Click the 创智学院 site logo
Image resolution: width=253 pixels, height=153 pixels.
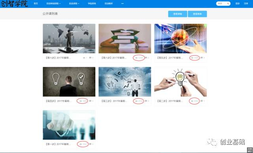coord(14,4)
